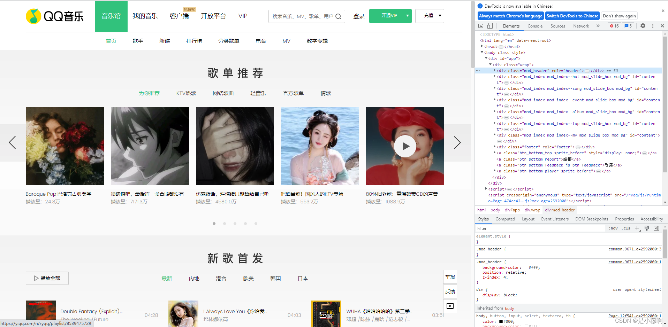
Task: Open the 开通VIP dropdown arrow
Action: [x=407, y=16]
